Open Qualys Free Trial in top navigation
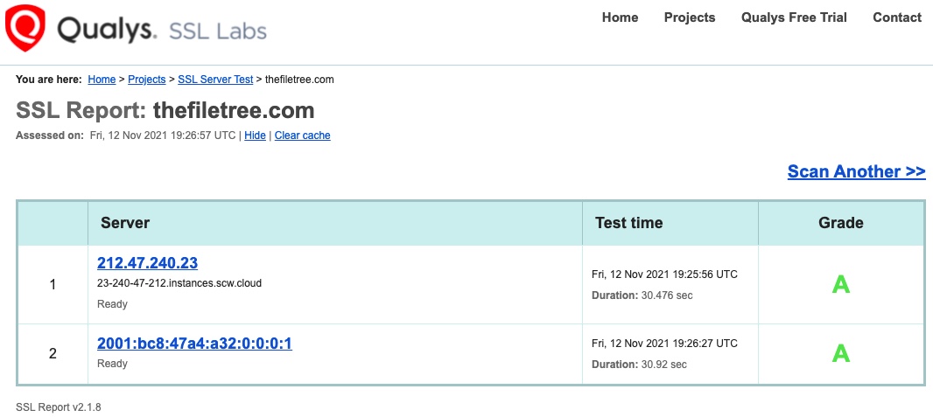Screen dimensions: 933x417 [794, 17]
